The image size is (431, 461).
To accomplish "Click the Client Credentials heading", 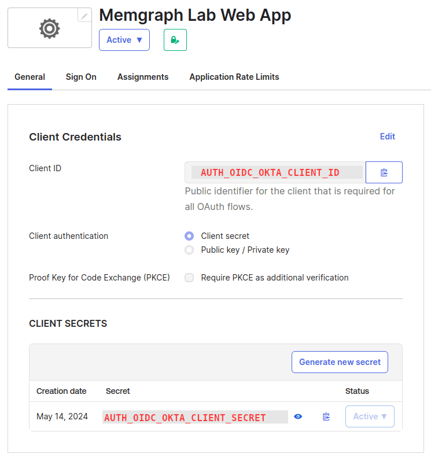I will (75, 137).
